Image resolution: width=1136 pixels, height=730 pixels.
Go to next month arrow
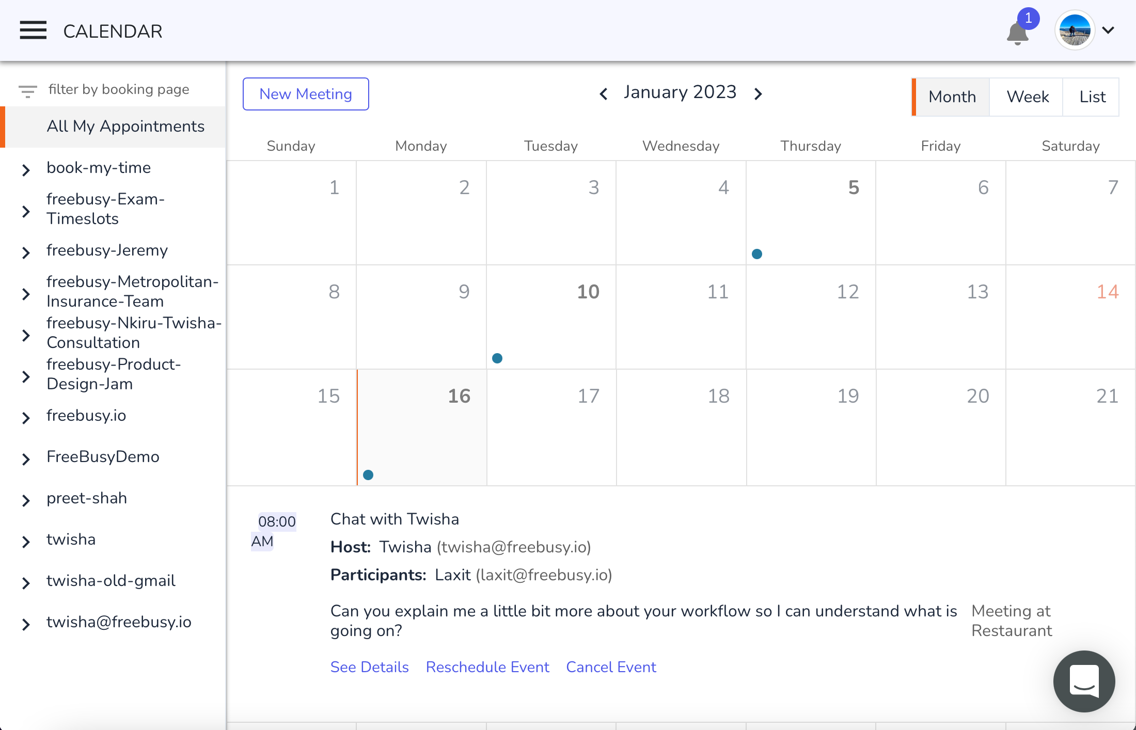point(758,94)
